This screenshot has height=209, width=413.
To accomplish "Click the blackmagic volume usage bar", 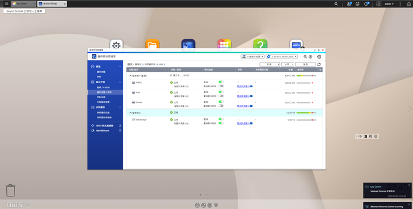I will tap(306, 120).
